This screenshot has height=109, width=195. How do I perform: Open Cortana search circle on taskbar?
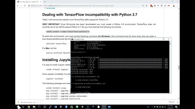tap(23, 107)
